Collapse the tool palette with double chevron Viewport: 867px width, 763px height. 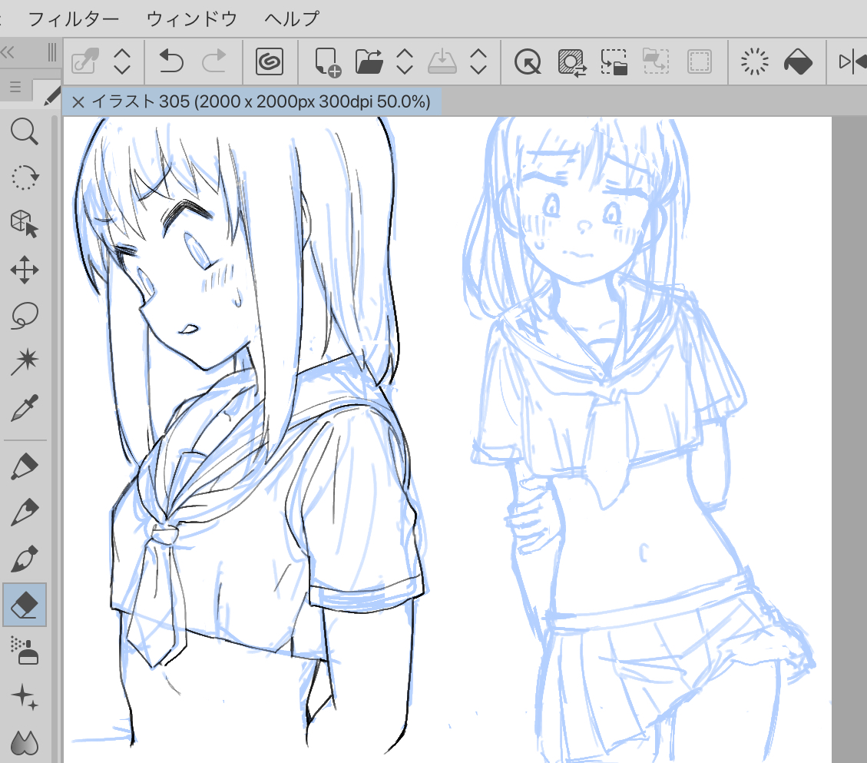[8, 52]
